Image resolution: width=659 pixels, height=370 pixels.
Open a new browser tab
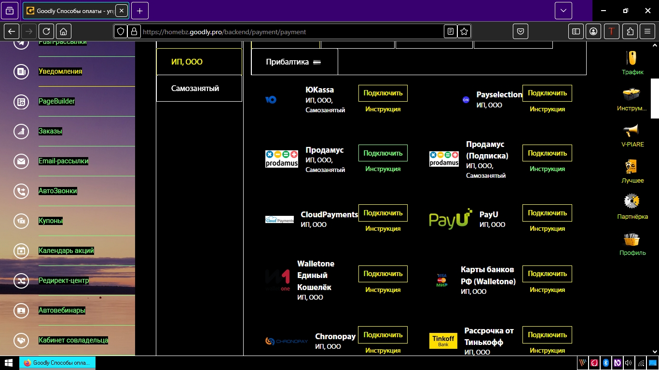pyautogui.click(x=140, y=11)
